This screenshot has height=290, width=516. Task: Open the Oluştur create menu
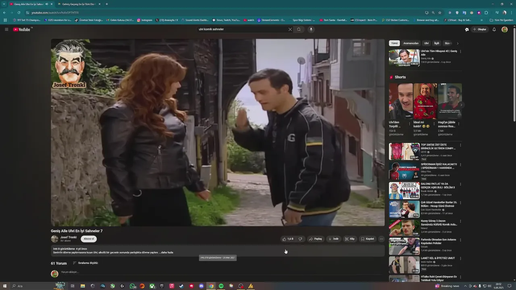479,29
